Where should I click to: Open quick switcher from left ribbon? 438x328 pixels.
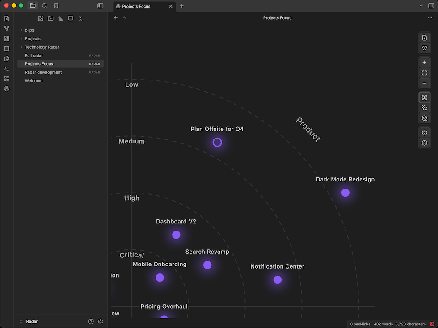(x=7, y=18)
